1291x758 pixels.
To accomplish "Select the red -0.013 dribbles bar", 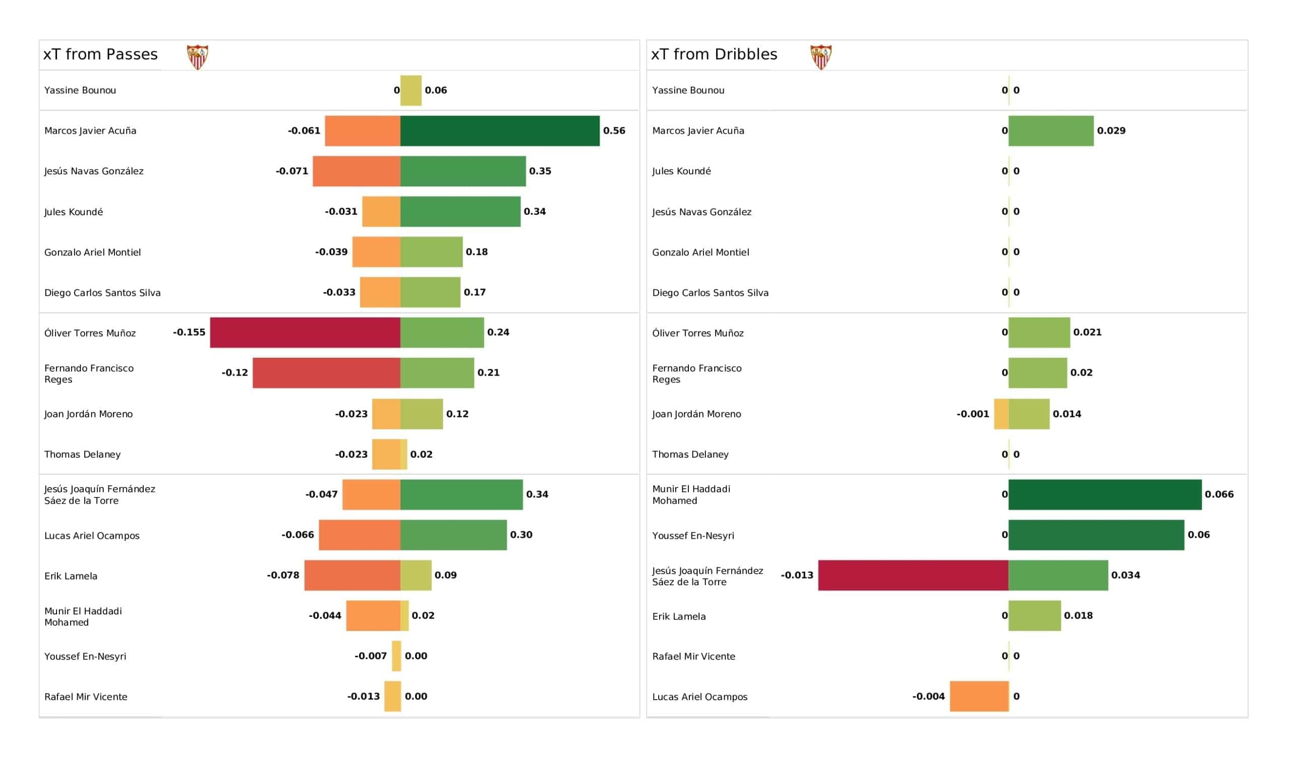I will 913,575.
